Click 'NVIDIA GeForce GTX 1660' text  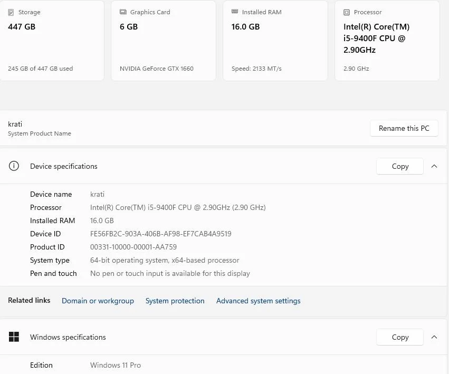tap(157, 69)
